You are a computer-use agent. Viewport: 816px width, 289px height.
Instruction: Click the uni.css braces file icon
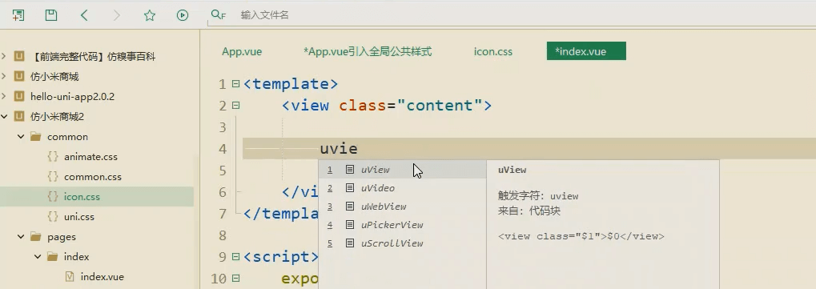tap(53, 216)
